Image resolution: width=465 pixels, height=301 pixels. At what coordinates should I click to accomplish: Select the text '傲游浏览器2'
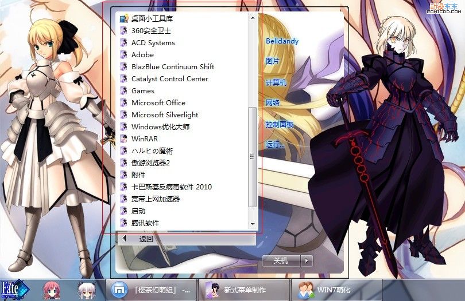click(150, 163)
